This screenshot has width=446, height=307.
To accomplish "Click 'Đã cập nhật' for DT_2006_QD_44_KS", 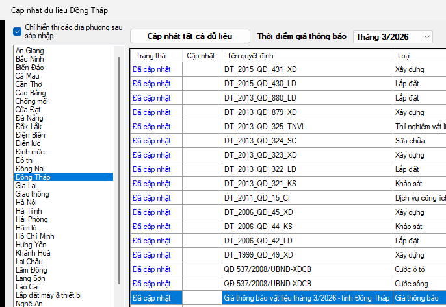I will point(151,227).
